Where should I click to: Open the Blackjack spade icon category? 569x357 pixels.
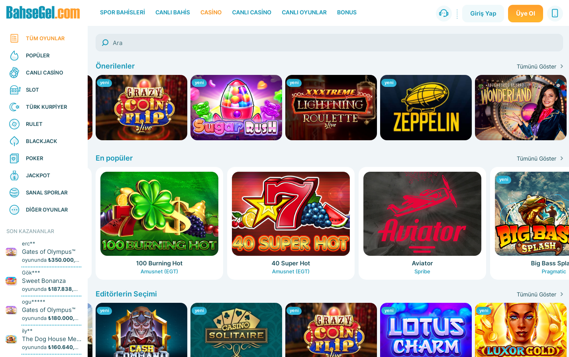(x=14, y=141)
